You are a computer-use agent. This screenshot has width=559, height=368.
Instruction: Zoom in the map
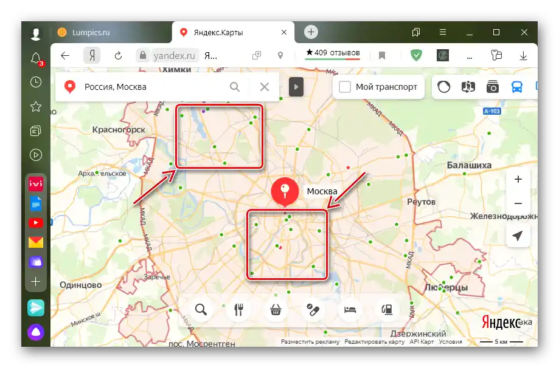(x=518, y=179)
